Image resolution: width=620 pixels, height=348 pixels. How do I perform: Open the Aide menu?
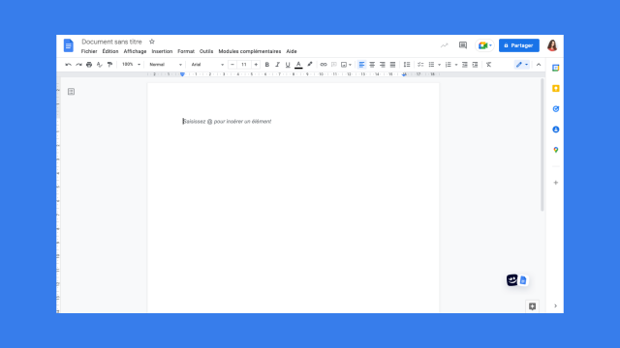(292, 51)
